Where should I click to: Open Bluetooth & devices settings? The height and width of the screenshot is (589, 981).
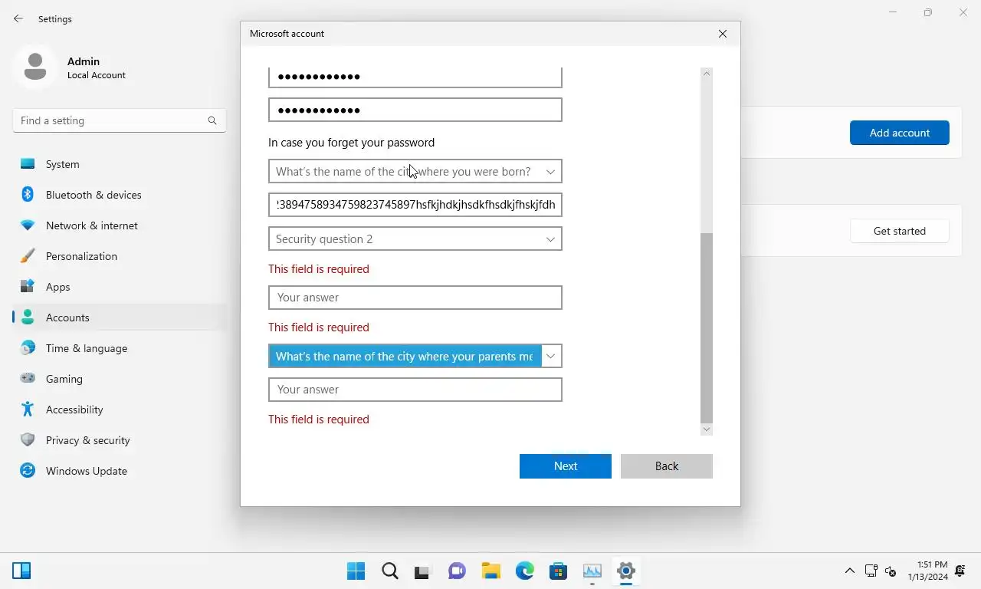coord(120,195)
